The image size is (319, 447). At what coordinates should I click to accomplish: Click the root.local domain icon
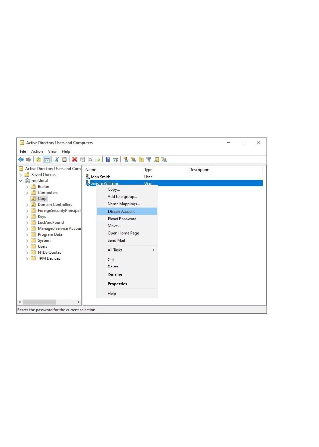click(27, 181)
